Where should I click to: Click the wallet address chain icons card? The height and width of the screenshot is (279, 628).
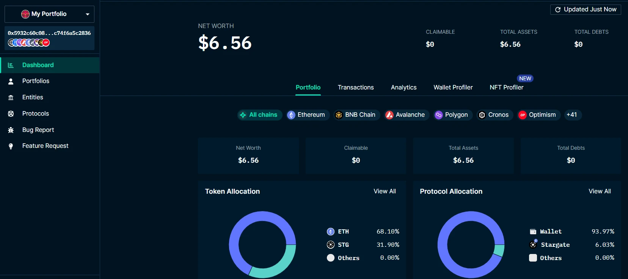pyautogui.click(x=49, y=38)
